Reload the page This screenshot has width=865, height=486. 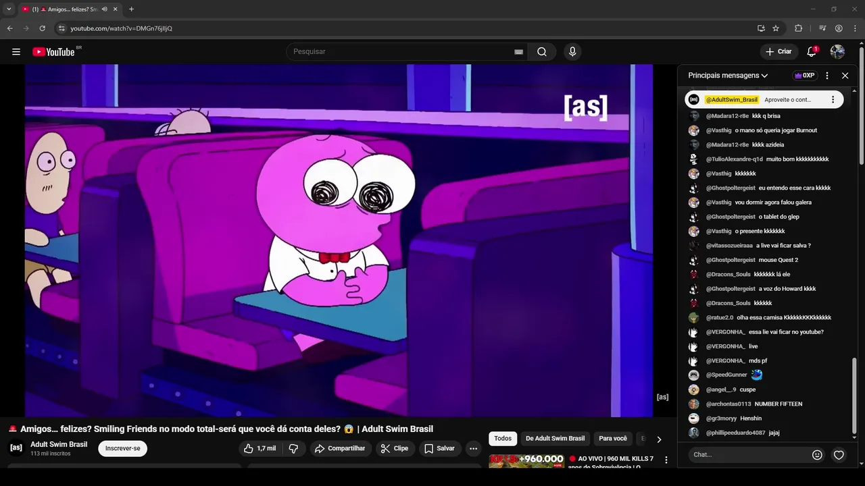pos(42,28)
